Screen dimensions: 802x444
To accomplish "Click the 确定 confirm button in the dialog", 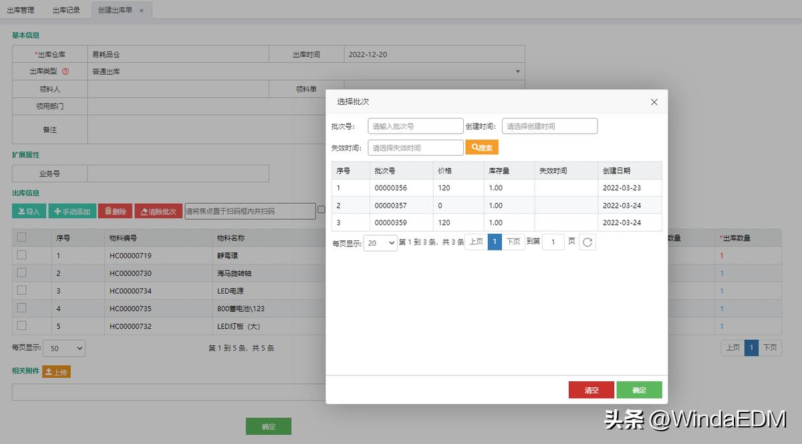I will pos(639,389).
